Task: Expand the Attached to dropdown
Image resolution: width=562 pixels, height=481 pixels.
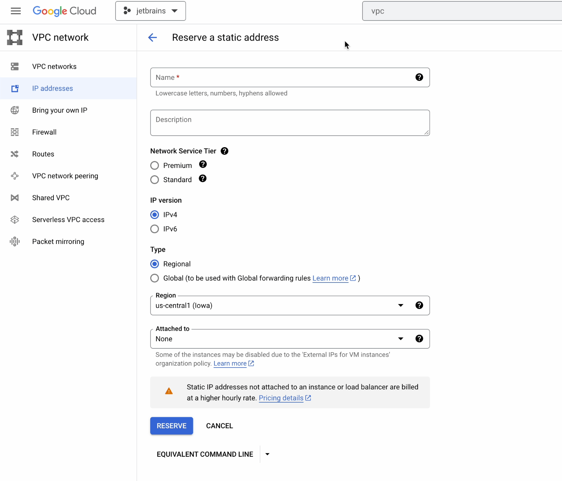Action: [278, 339]
